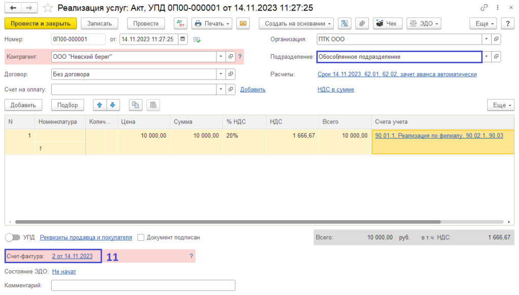Open the счет-фактура link 2 от 14.11.2023
Viewport: 519px width, 295px height.
(x=72, y=257)
